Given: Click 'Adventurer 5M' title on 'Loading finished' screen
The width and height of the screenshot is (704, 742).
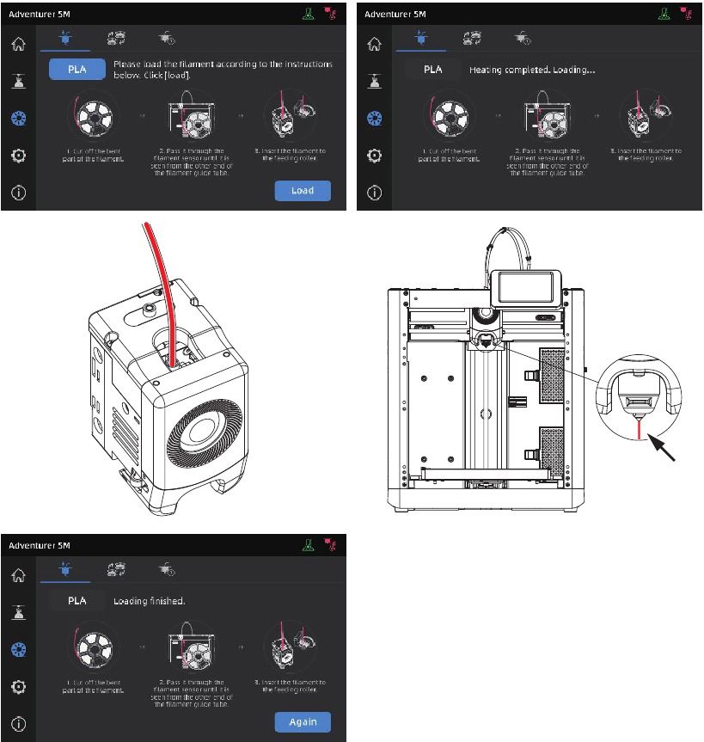Looking at the screenshot, I should (x=40, y=546).
